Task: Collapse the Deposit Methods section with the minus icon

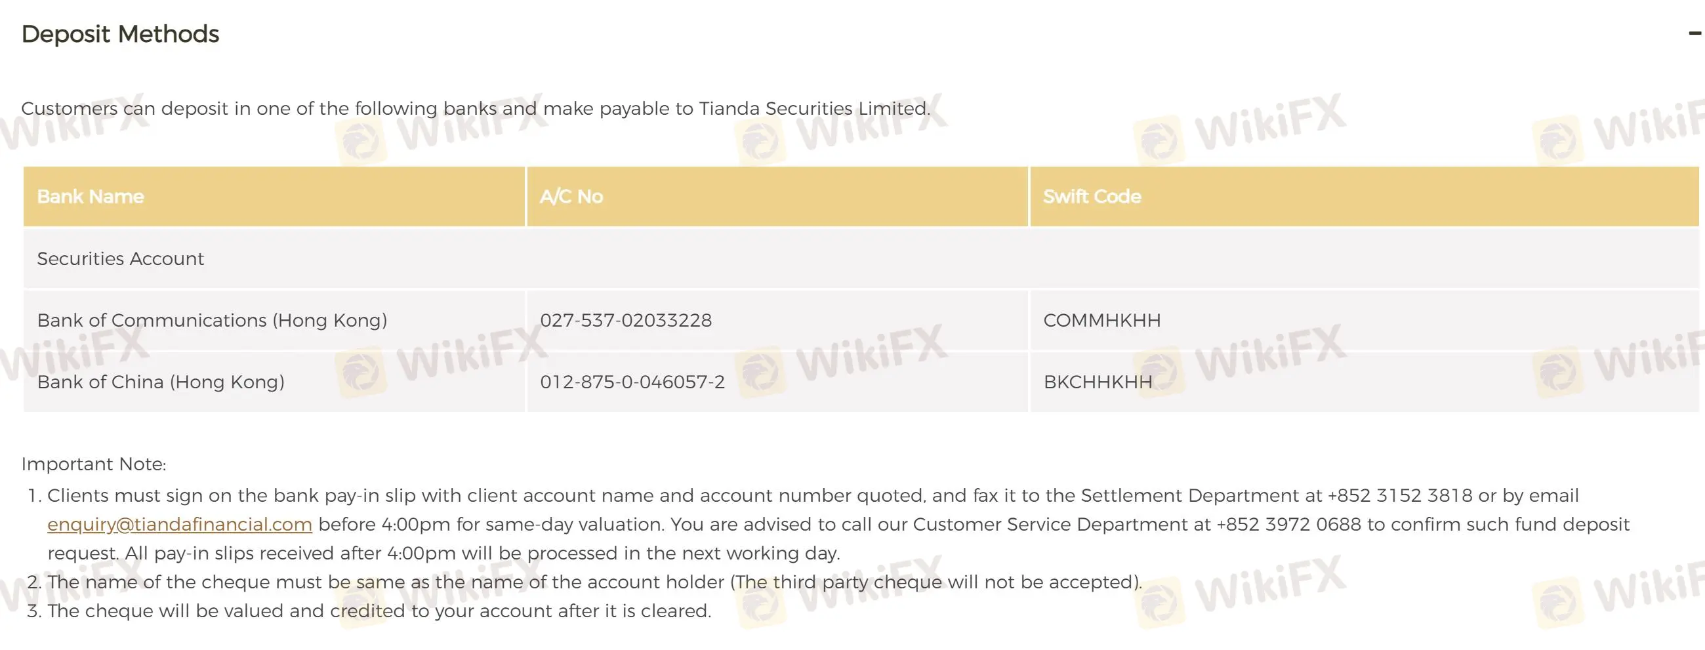Action: coord(1695,33)
